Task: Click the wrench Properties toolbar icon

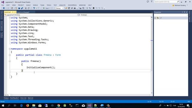Action: pyautogui.click(x=72, y=8)
